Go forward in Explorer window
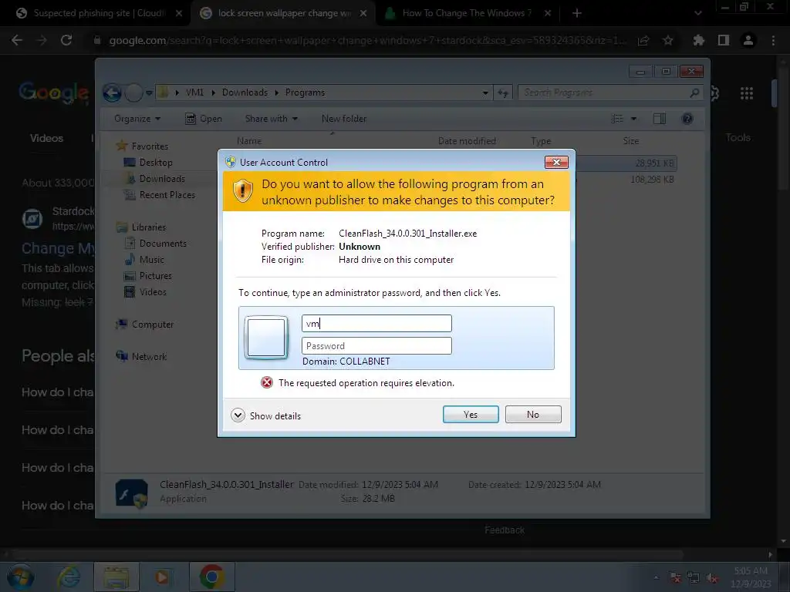 pyautogui.click(x=133, y=92)
